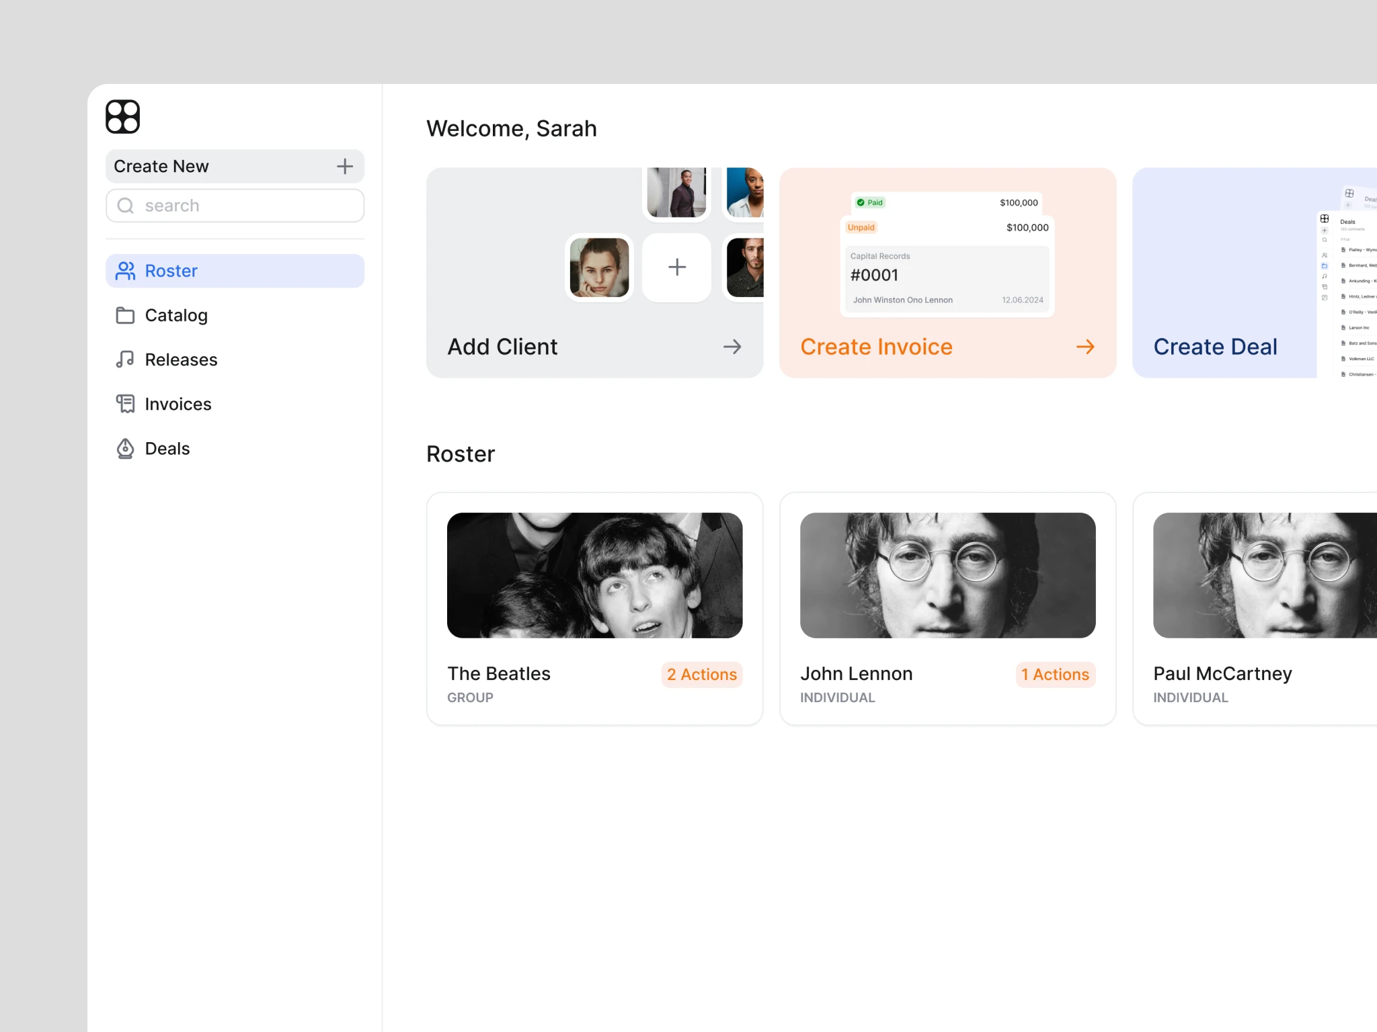The height and width of the screenshot is (1032, 1377).
Task: Click the Roster people icon in sidebar
Action: (x=126, y=271)
